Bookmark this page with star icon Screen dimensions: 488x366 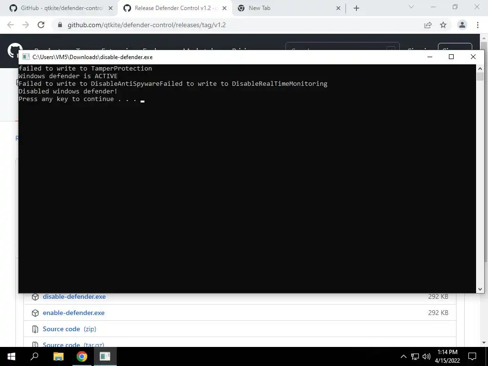tap(443, 25)
